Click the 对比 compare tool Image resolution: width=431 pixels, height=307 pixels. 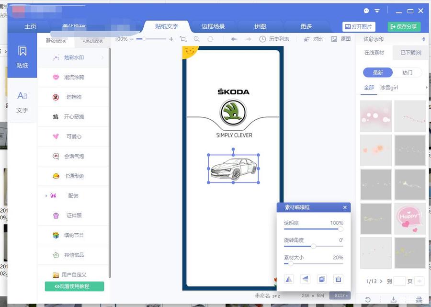(313, 39)
